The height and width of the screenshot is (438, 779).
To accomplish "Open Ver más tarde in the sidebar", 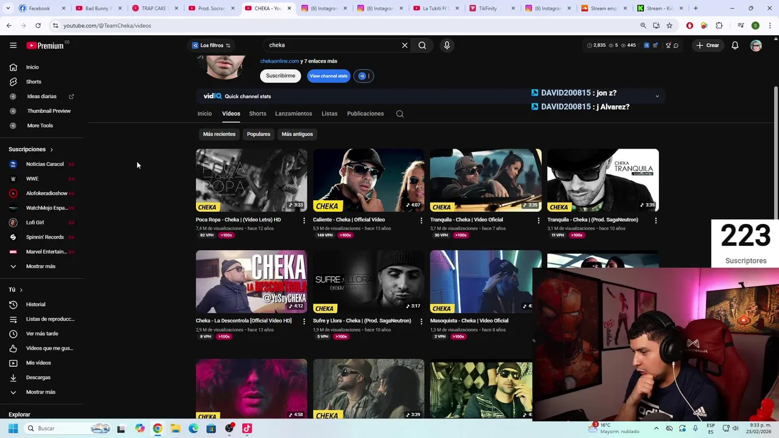I will [41, 333].
